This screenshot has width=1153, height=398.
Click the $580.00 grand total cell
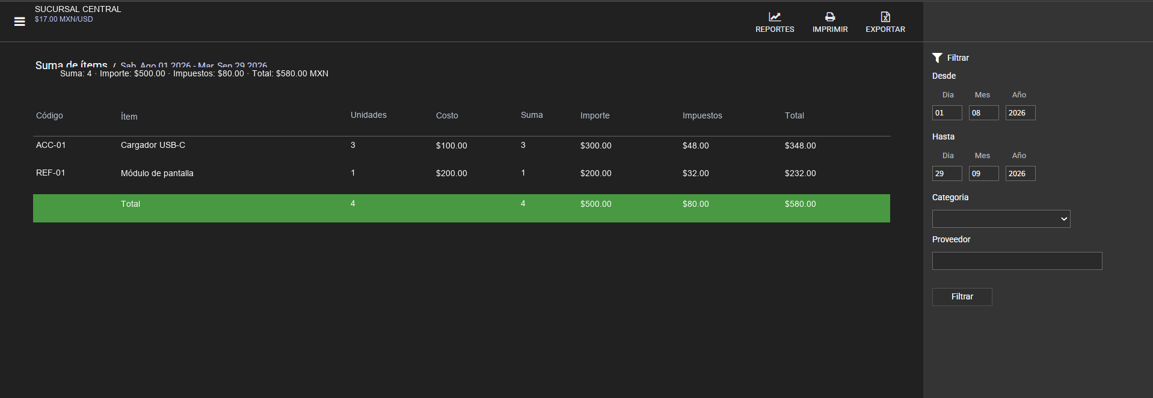801,204
